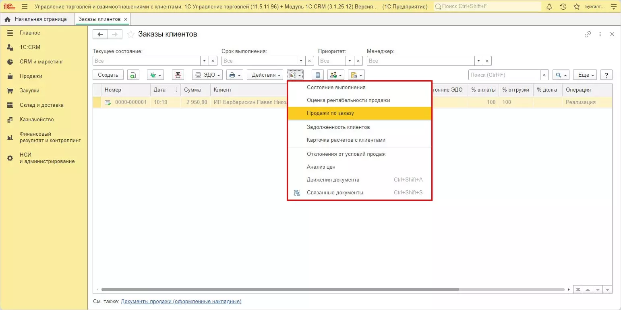Clear the Менеджер filter
The height and width of the screenshot is (310, 621).
487,61
